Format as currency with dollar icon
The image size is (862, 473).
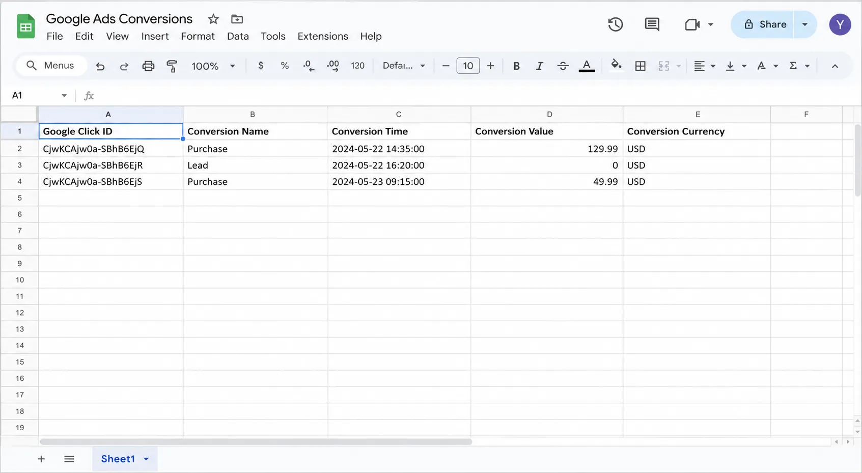click(261, 66)
